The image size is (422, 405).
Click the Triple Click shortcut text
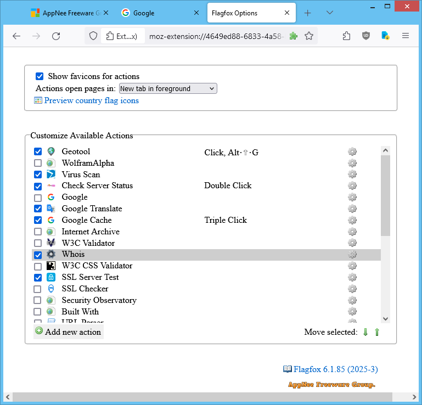tap(226, 220)
